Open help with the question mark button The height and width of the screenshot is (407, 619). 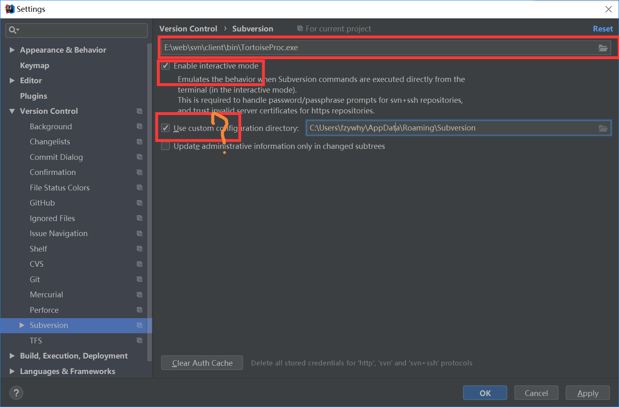coord(16,393)
